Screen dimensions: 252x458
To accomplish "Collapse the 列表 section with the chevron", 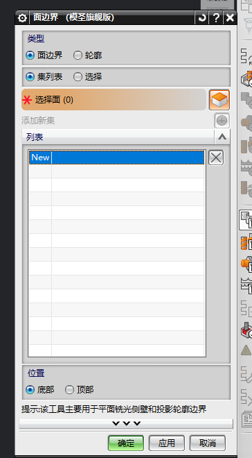I will click(222, 137).
